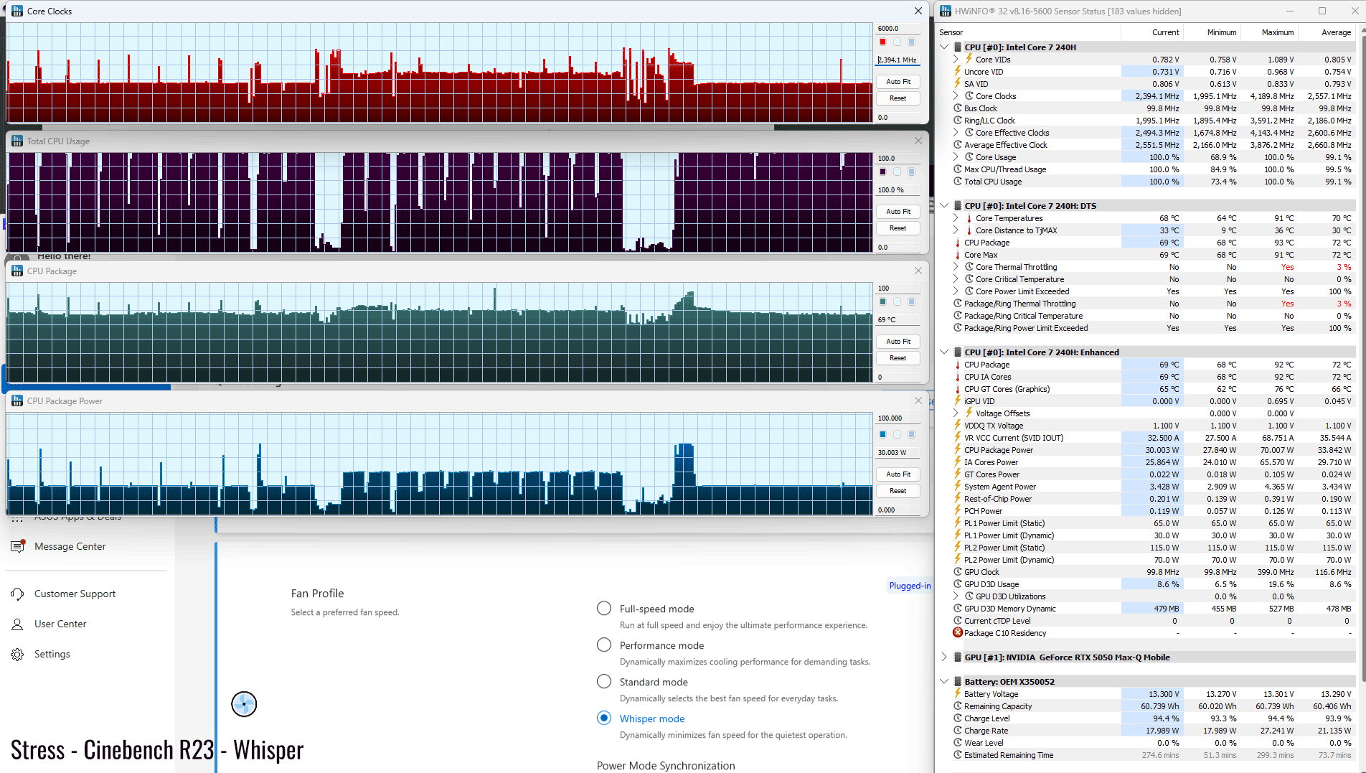Viewport: 1366px width, 773px height.
Task: Click User Center person icon
Action: (x=18, y=624)
